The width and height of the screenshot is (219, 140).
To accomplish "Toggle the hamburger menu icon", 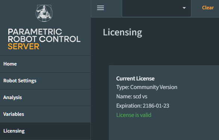I will [x=101, y=8].
